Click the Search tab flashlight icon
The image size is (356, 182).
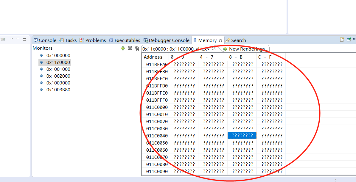[x=228, y=40]
